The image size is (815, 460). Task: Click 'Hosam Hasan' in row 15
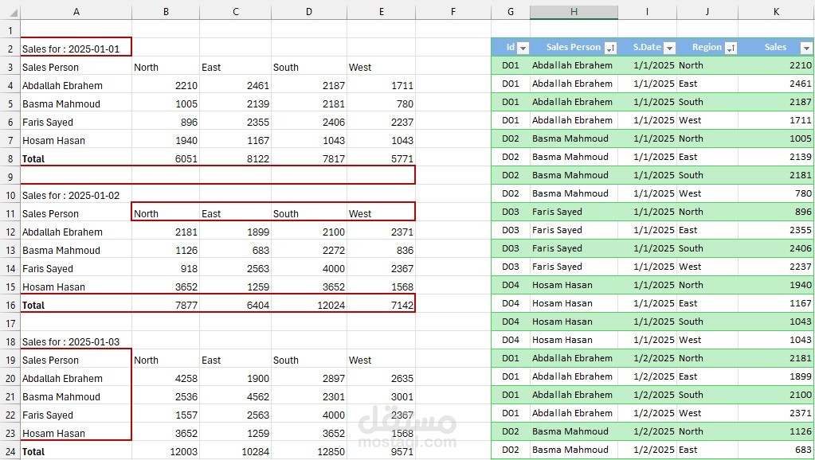point(53,287)
